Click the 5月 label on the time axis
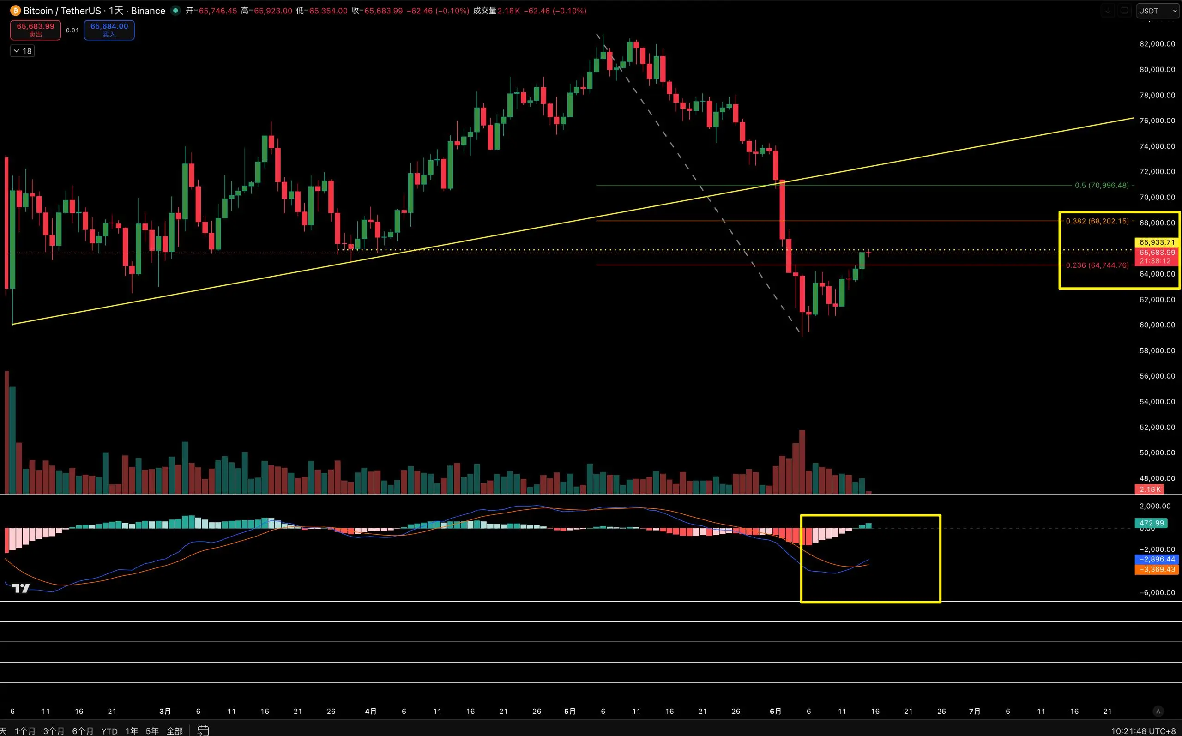 click(570, 711)
